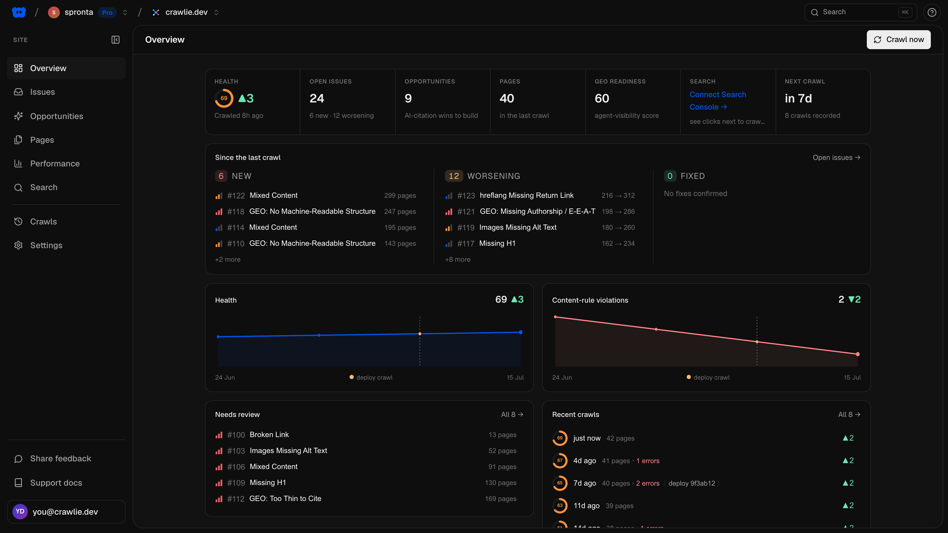Click Connect Search Console link
The width and height of the screenshot is (948, 533).
[718, 101]
